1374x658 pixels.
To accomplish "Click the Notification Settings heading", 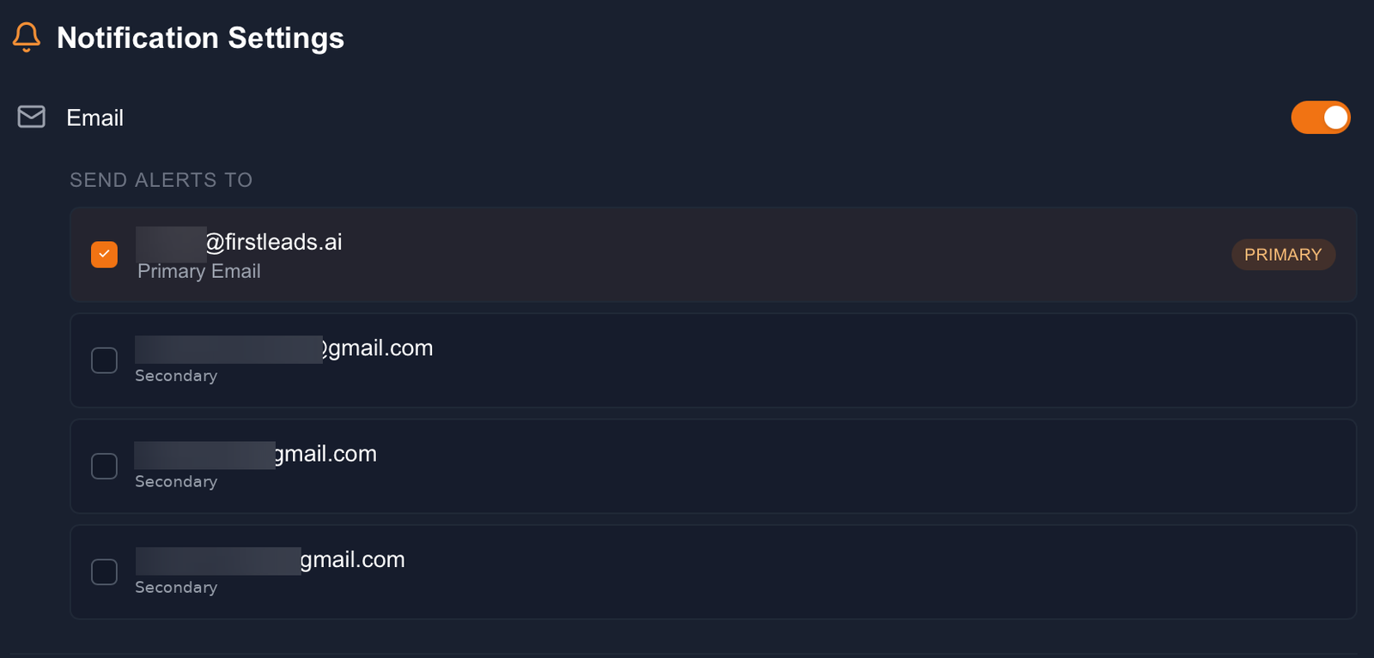I will click(x=200, y=38).
